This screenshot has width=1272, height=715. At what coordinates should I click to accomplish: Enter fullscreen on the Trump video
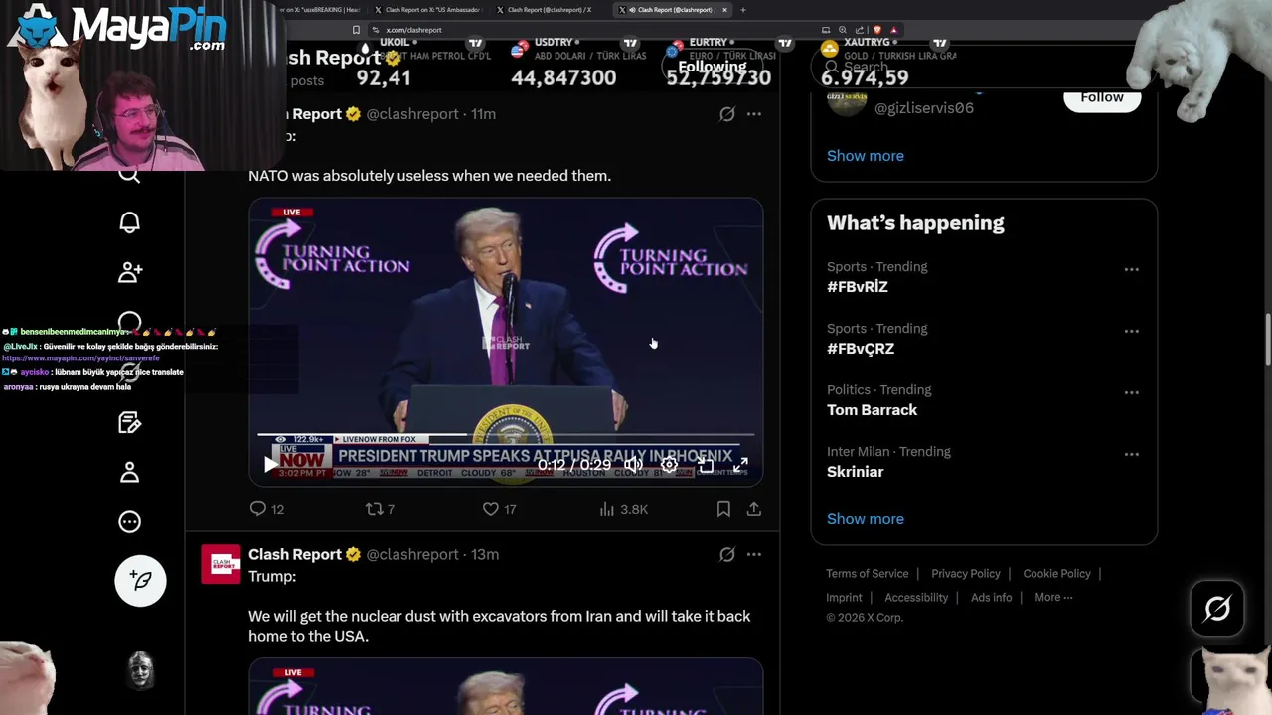pyautogui.click(x=740, y=464)
